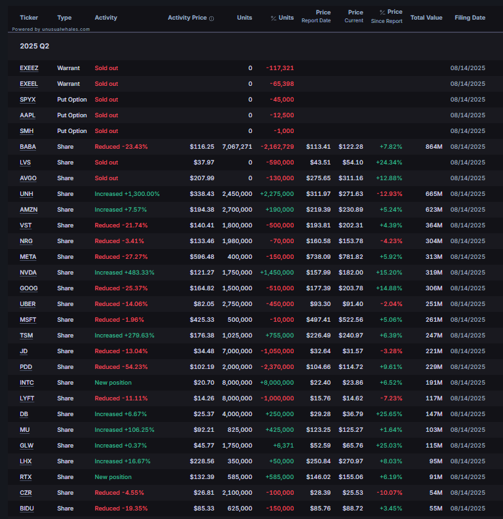
Task: Sort by the Filing Date column header
Action: point(470,18)
